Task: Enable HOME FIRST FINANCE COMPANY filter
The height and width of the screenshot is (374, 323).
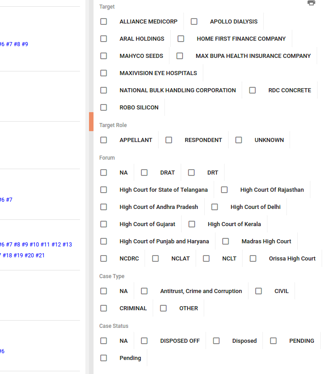Action: [x=181, y=38]
